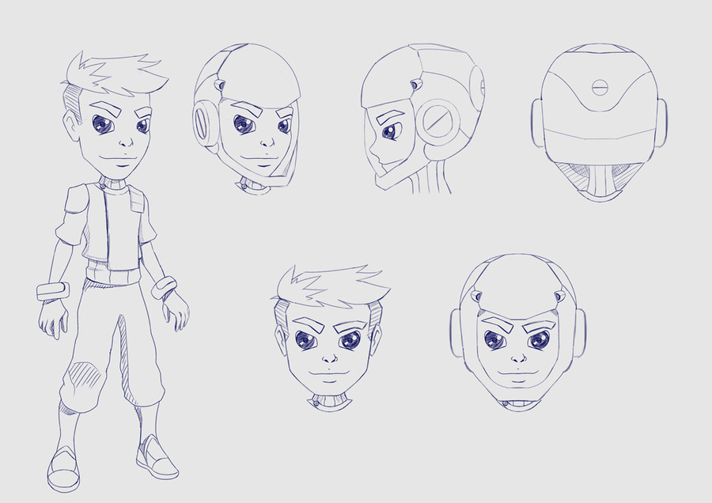Viewport: 712px width, 503px height.
Task: Click the three-quarter view helmeted head sketch
Action: 247,119
